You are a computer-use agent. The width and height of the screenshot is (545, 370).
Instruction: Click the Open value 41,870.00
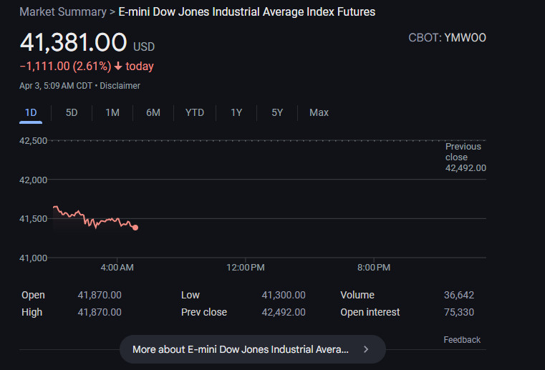click(100, 295)
